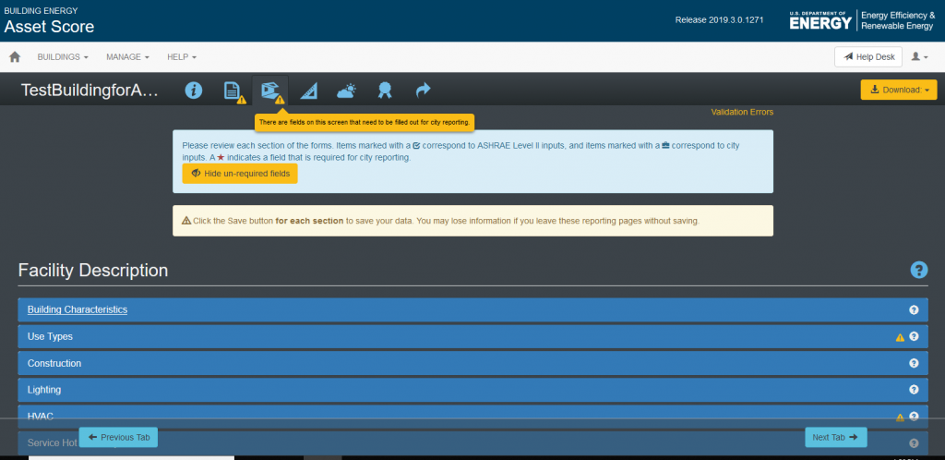
Task: Open Facility Description help question icon
Action: tap(918, 270)
